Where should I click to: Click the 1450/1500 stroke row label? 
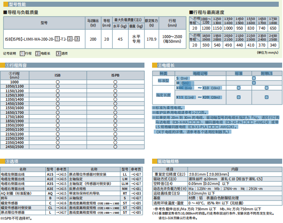point(15,104)
